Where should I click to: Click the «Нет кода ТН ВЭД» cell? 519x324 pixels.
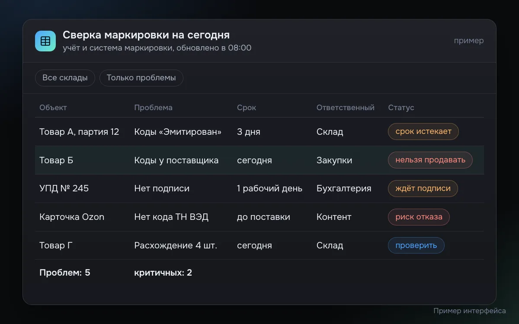tap(171, 217)
